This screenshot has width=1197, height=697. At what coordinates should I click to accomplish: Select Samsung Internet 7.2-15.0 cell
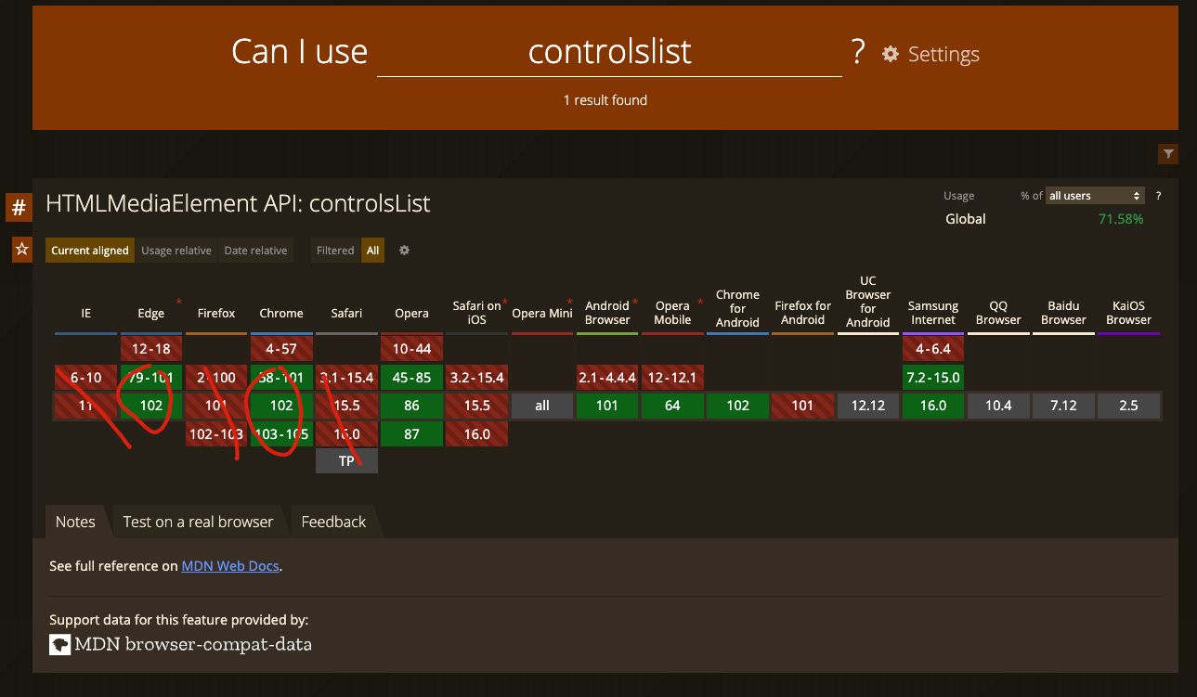coord(933,378)
